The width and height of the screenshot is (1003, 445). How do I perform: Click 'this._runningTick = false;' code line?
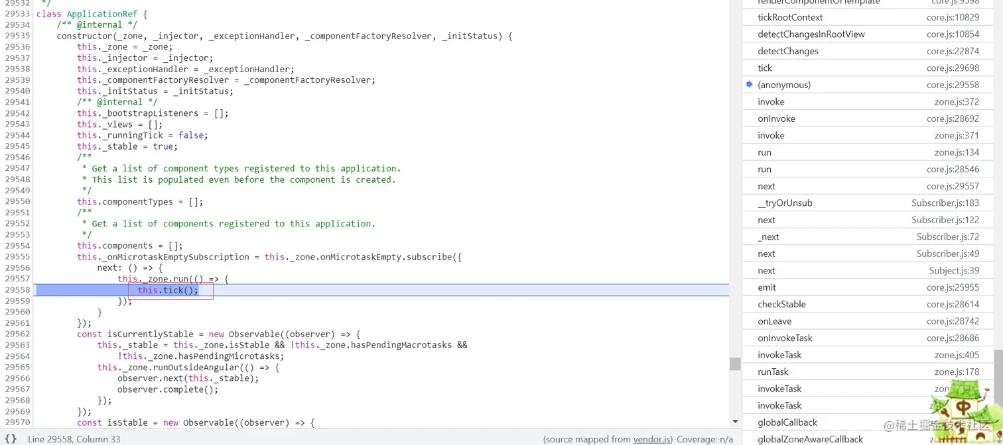click(143, 135)
